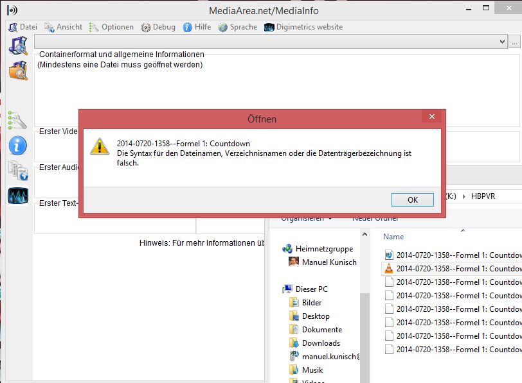Viewport: 522px width, 383px height.
Task: Open the Debug menu
Action: pyautogui.click(x=158, y=27)
